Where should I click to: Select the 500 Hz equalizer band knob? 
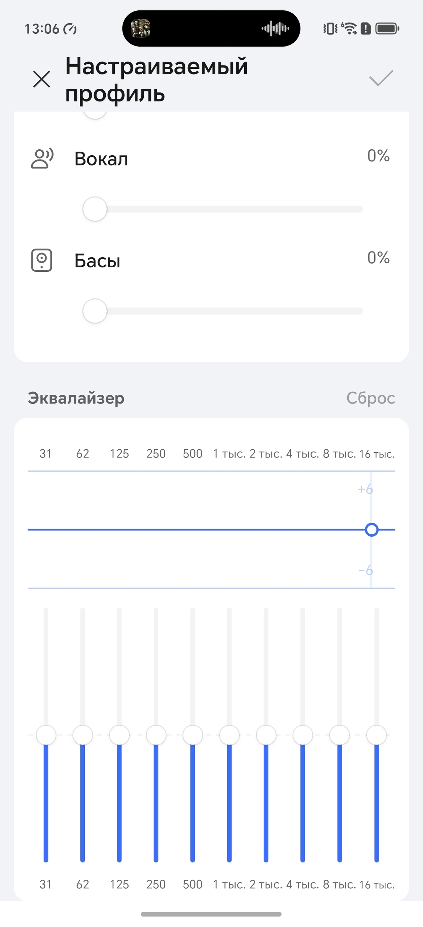tap(192, 735)
